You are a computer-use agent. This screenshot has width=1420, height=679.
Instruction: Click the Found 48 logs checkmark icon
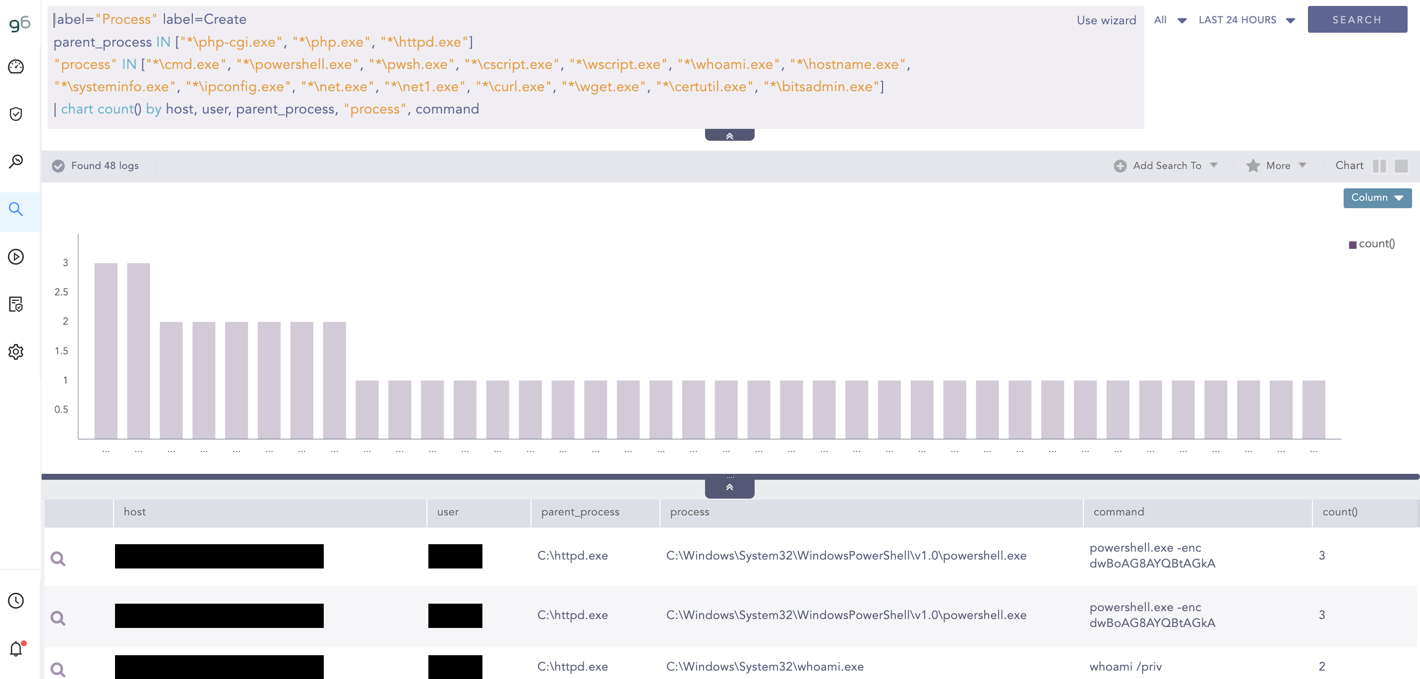59,167
